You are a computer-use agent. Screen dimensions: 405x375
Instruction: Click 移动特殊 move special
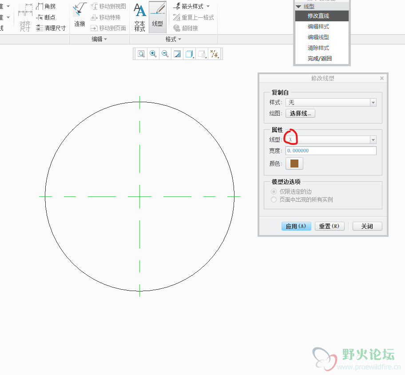click(106, 17)
